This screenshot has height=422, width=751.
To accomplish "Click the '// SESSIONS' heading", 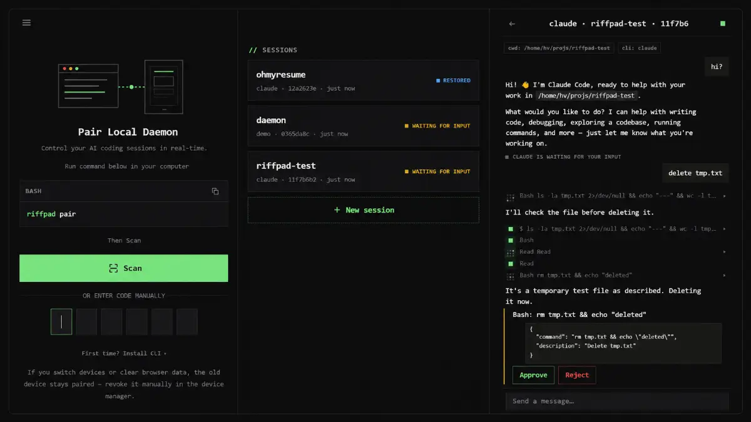I will coord(273,50).
